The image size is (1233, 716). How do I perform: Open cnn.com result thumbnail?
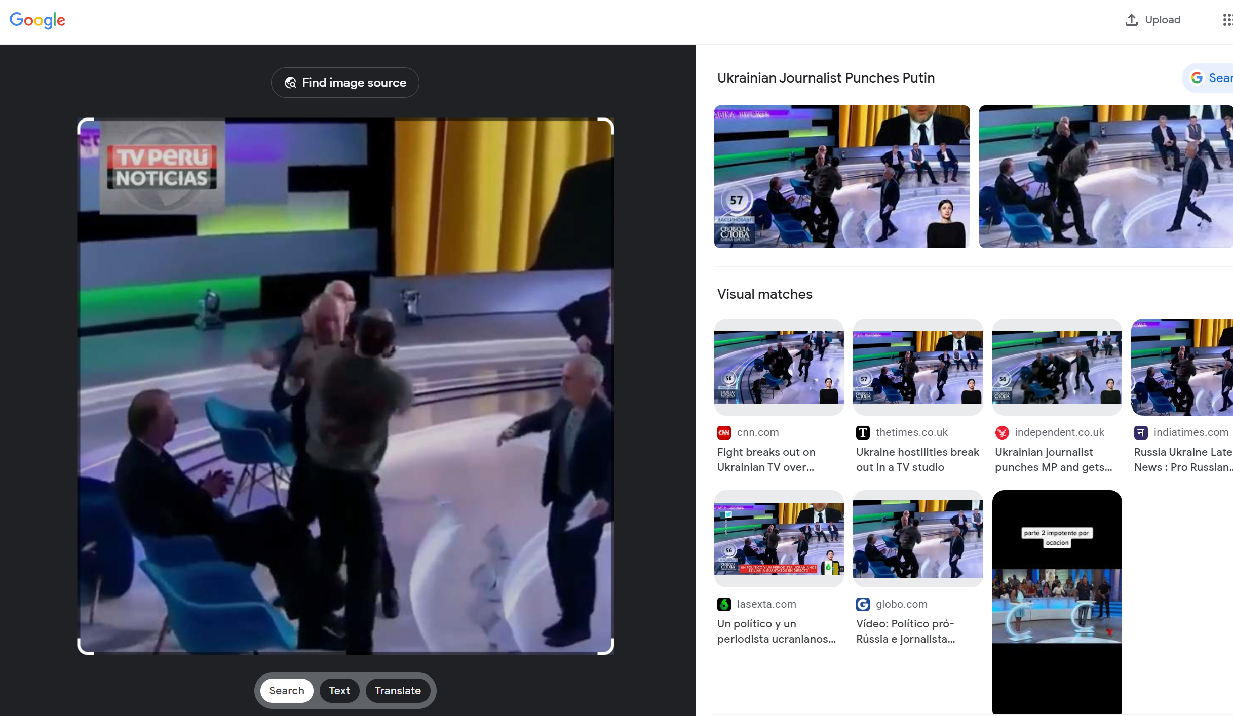[779, 367]
